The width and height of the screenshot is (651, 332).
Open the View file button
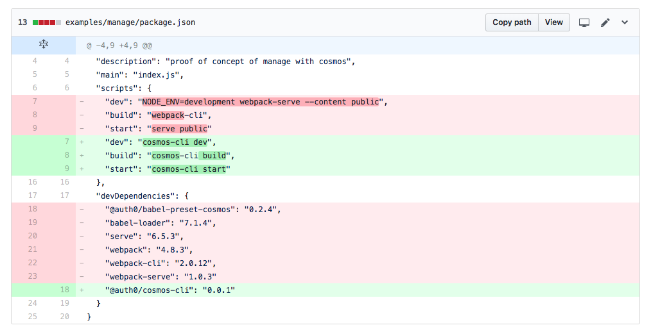tap(554, 22)
